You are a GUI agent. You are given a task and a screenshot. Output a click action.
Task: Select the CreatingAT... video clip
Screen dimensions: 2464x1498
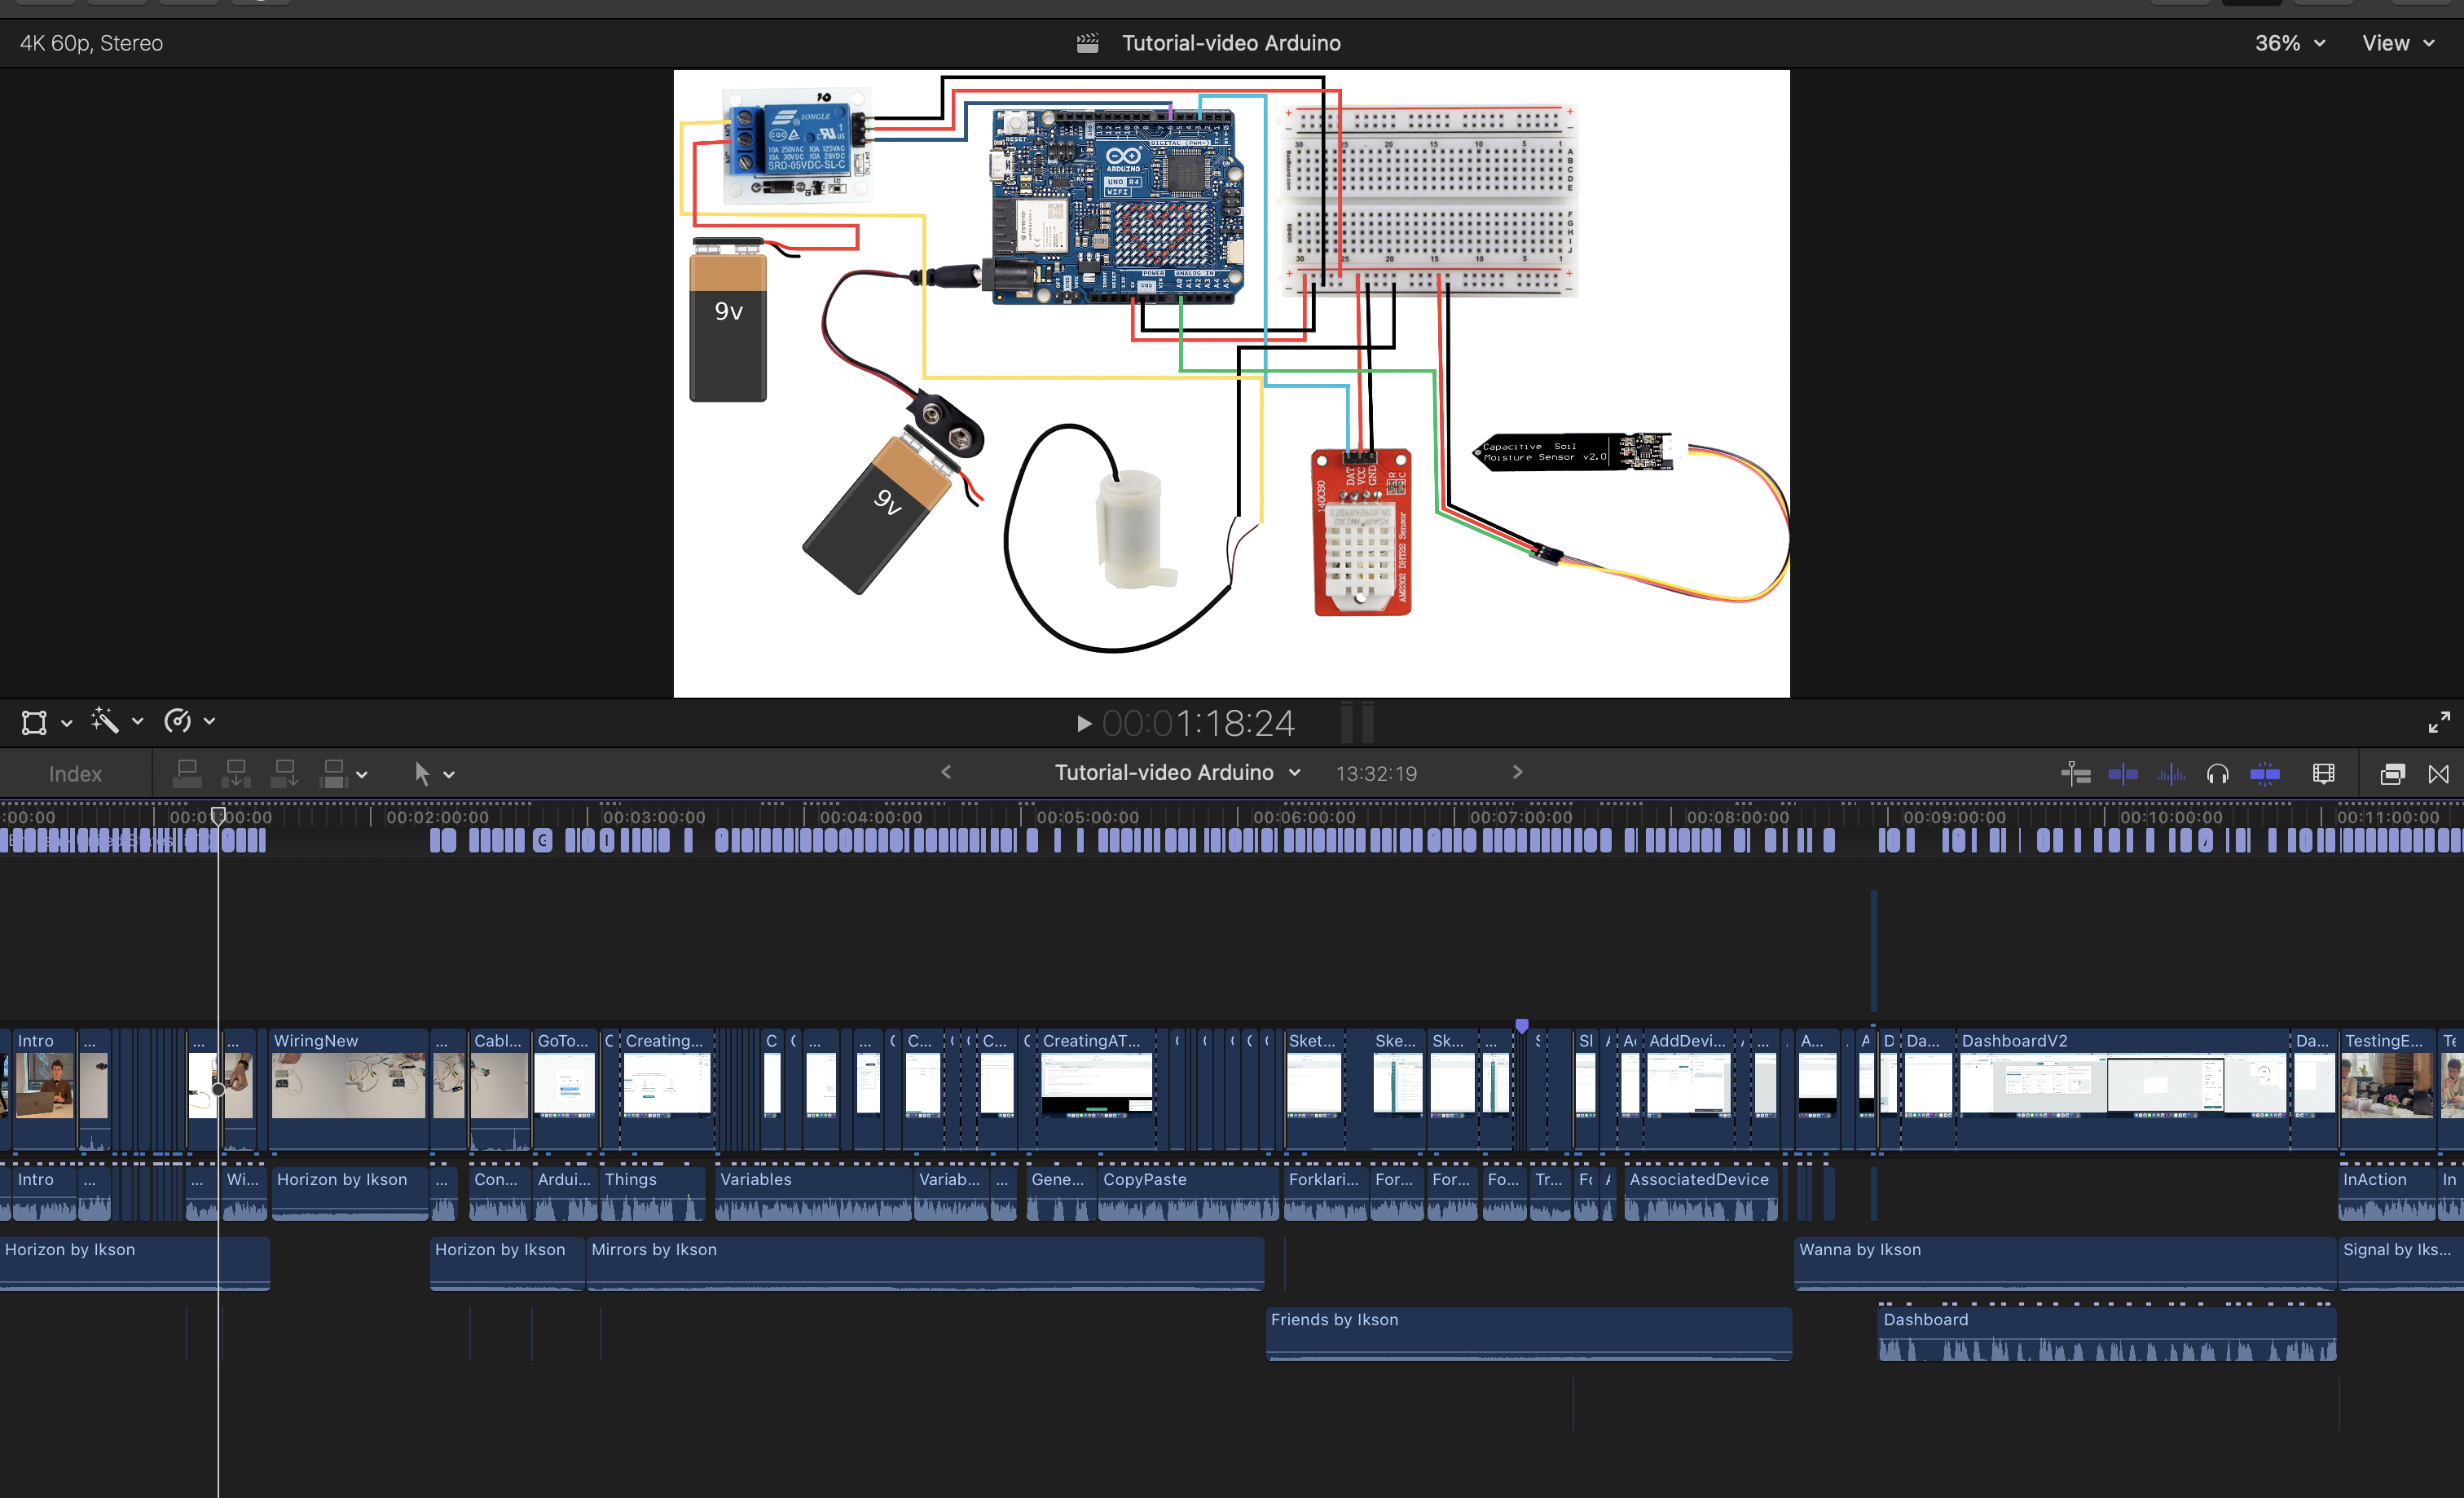1096,1088
